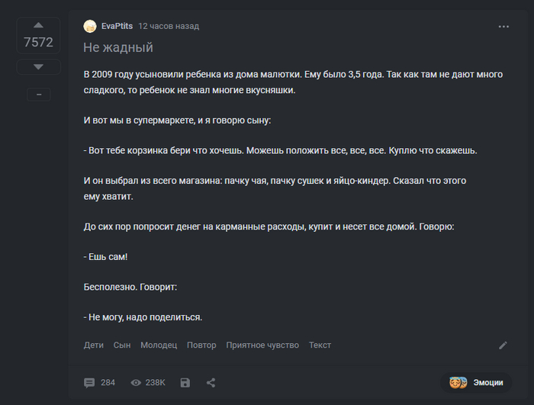Screen dimensions: 534x405
Task: Collapse the post using the minus button
Action: (x=38, y=95)
